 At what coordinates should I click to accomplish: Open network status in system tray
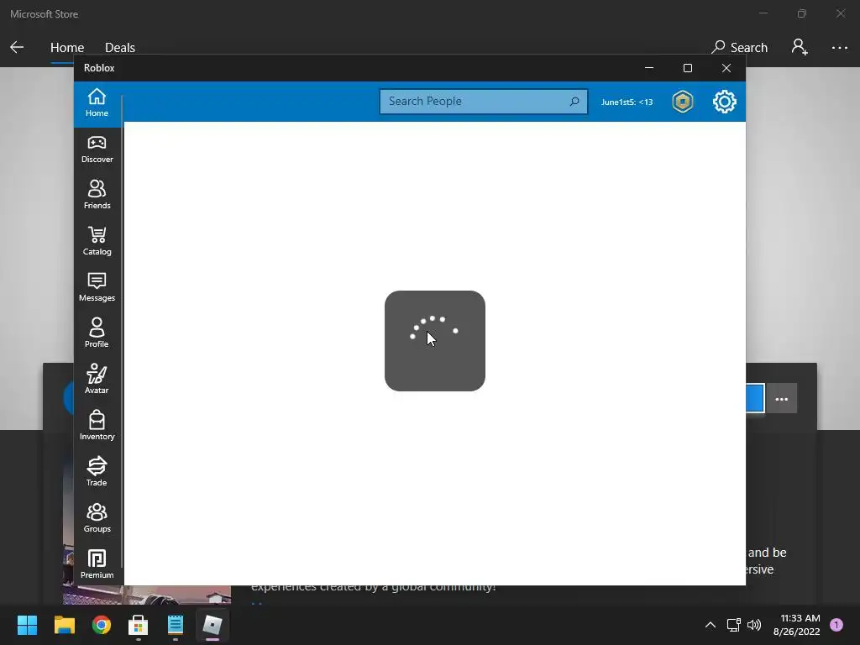point(734,625)
